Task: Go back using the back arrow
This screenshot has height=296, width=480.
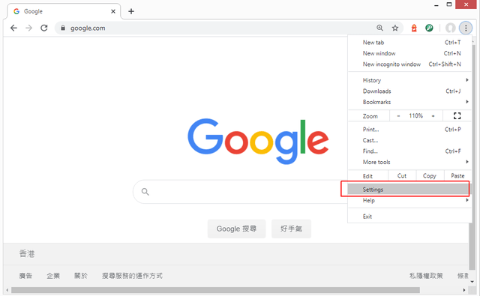Action: click(x=13, y=28)
